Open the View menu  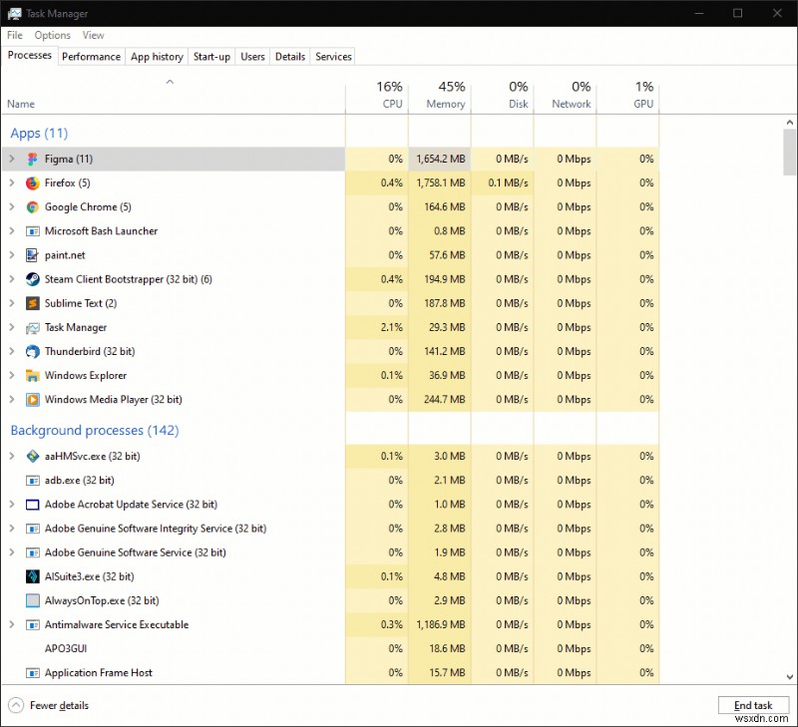[93, 35]
